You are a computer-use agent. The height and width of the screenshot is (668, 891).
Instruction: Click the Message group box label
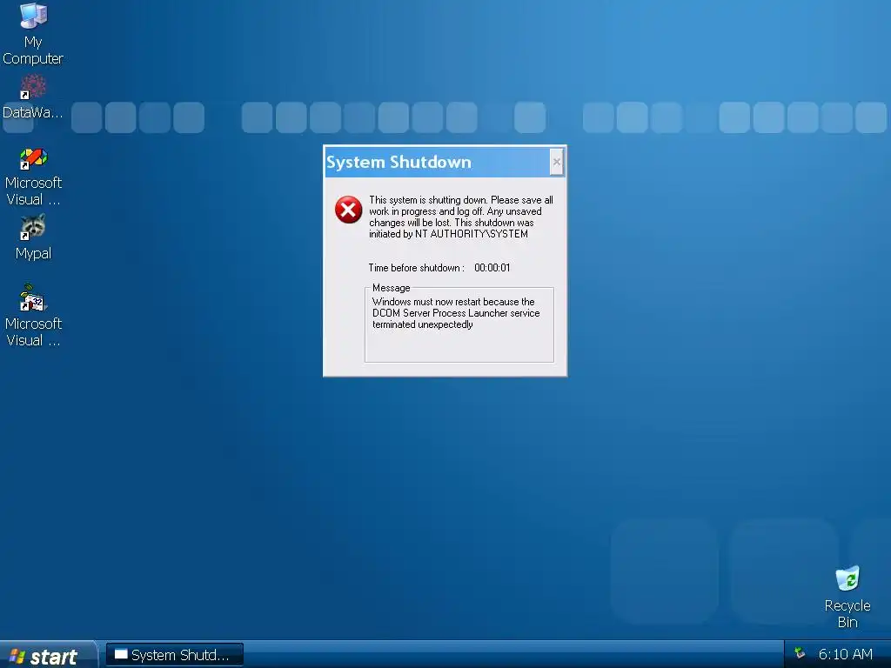point(391,288)
